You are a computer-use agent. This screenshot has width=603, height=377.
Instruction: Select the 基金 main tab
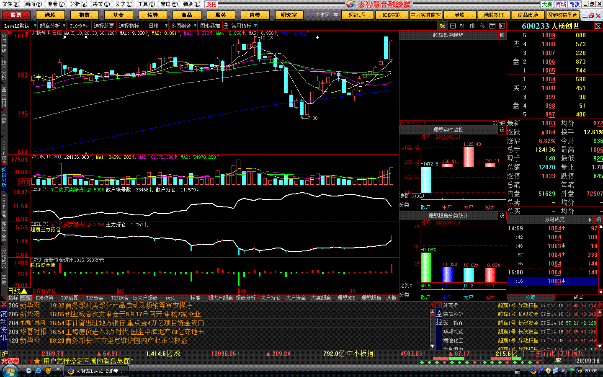point(119,15)
